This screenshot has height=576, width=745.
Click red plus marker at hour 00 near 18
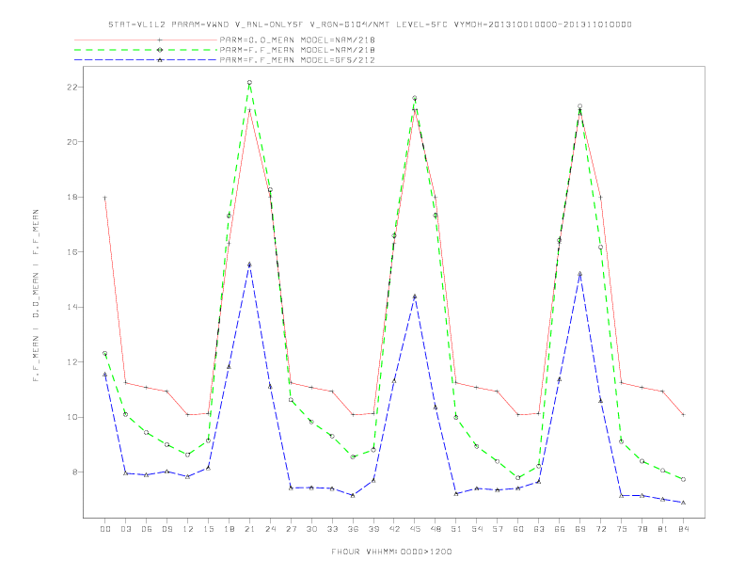point(105,198)
